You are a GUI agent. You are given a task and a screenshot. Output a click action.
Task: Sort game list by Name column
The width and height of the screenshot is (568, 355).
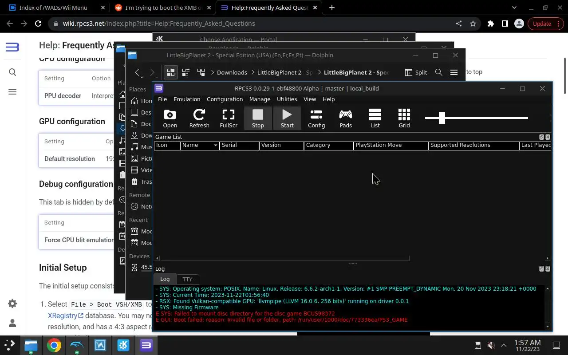click(200, 145)
